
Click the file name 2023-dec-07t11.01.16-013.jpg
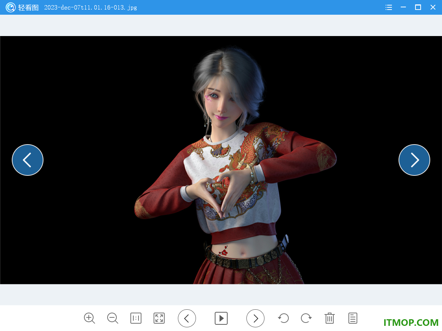[91, 7]
